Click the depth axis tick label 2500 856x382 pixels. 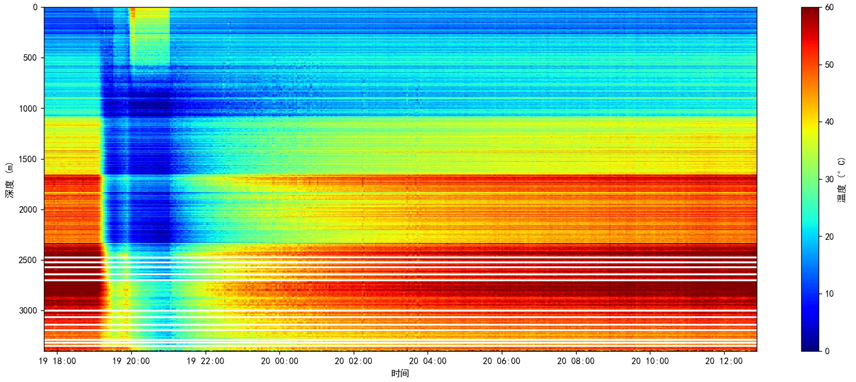click(28, 260)
